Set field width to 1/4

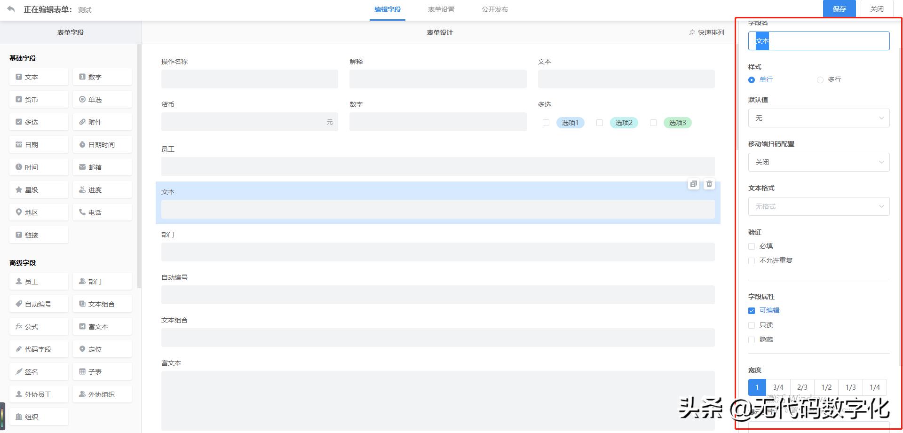click(x=875, y=387)
